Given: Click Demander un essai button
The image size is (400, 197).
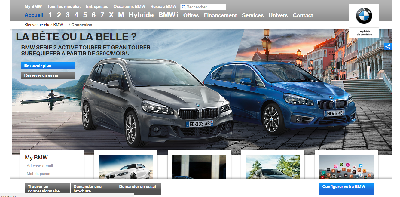Looking at the screenshot, I should coord(139,189).
